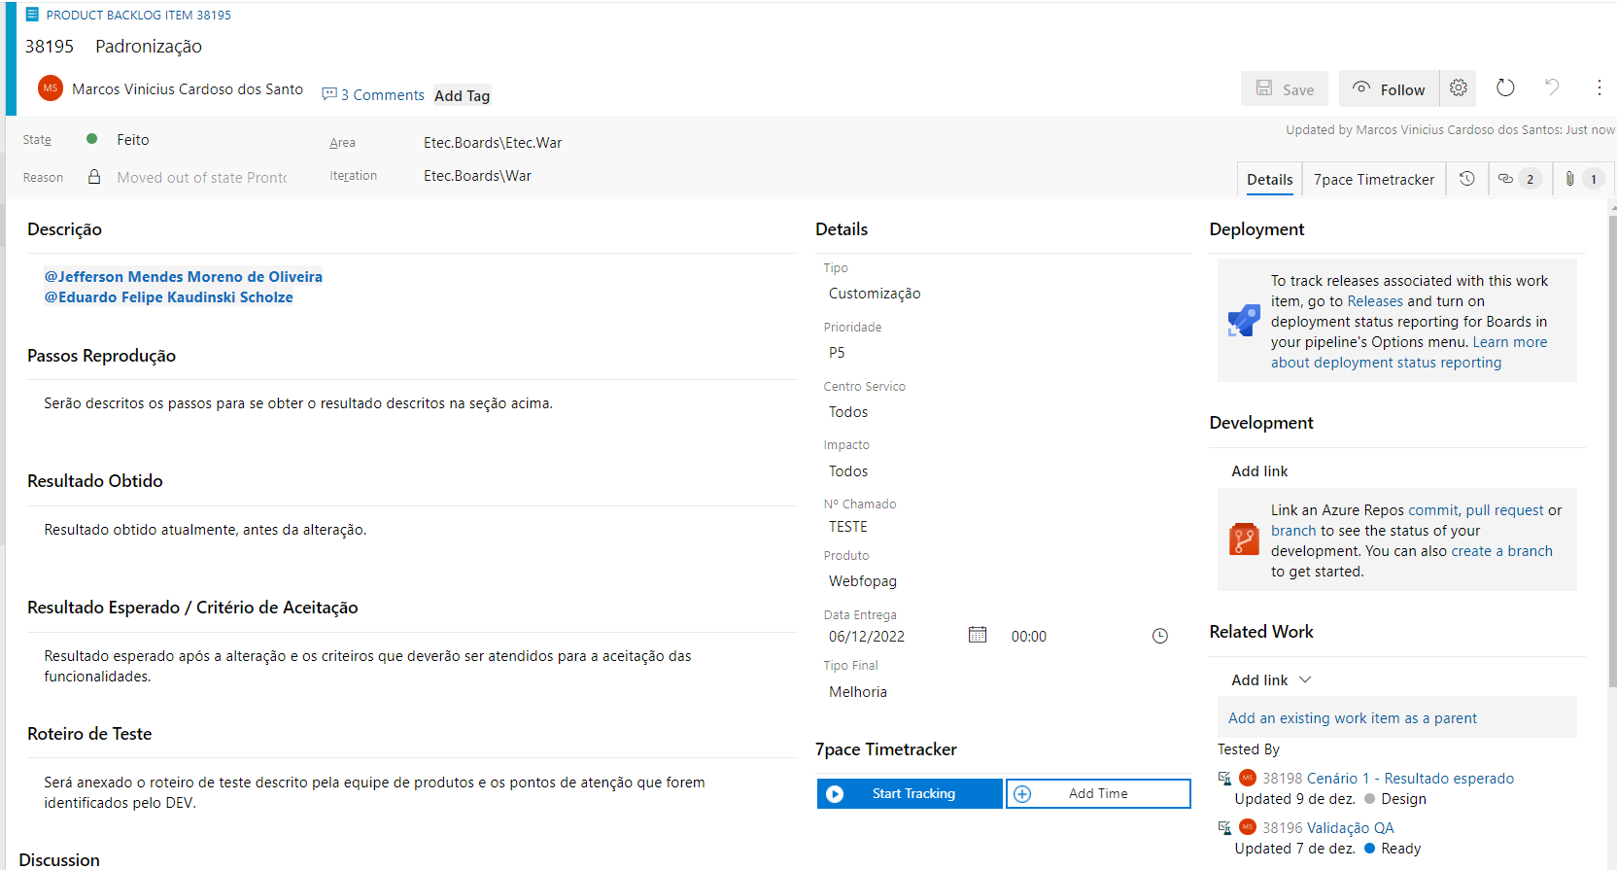
Task: Open the time picker clock icon
Action: pyautogui.click(x=1159, y=636)
